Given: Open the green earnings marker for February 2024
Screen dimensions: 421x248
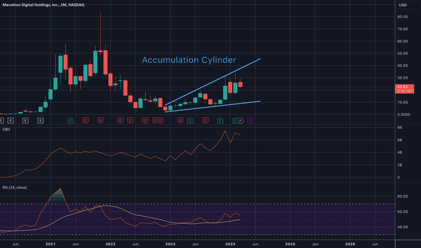Looking at the screenshot, I should point(235,121).
